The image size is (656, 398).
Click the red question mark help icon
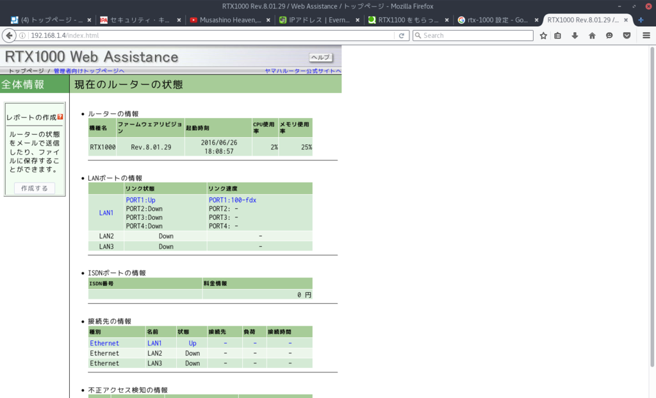point(60,117)
